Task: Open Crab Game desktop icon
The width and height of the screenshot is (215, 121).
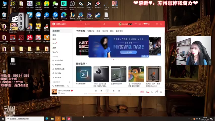Action: 30,5
